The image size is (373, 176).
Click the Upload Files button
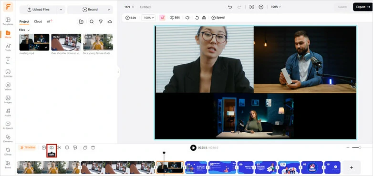pyautogui.click(x=38, y=10)
